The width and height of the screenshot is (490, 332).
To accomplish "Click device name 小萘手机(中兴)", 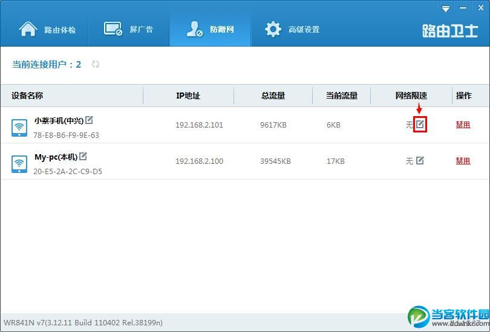I will tap(59, 120).
